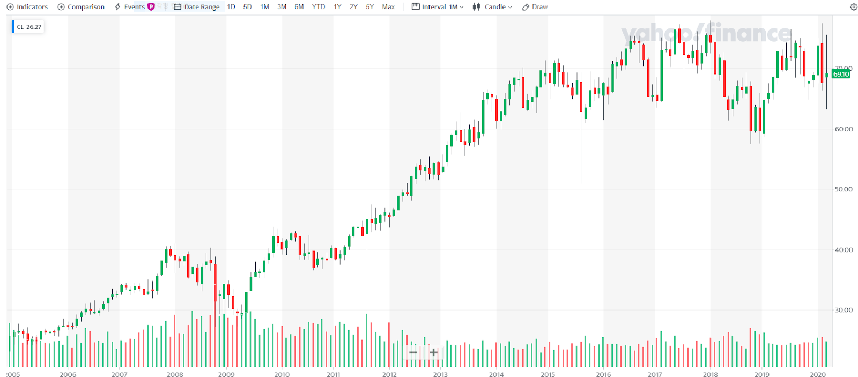Zoom in using the plus button
The height and width of the screenshot is (377, 858).
click(x=433, y=352)
